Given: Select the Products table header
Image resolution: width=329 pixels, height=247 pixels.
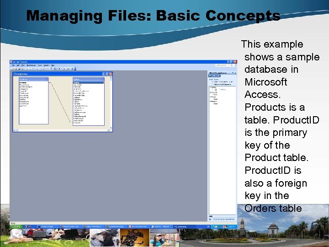Looking at the screenshot, I should coord(34,80).
